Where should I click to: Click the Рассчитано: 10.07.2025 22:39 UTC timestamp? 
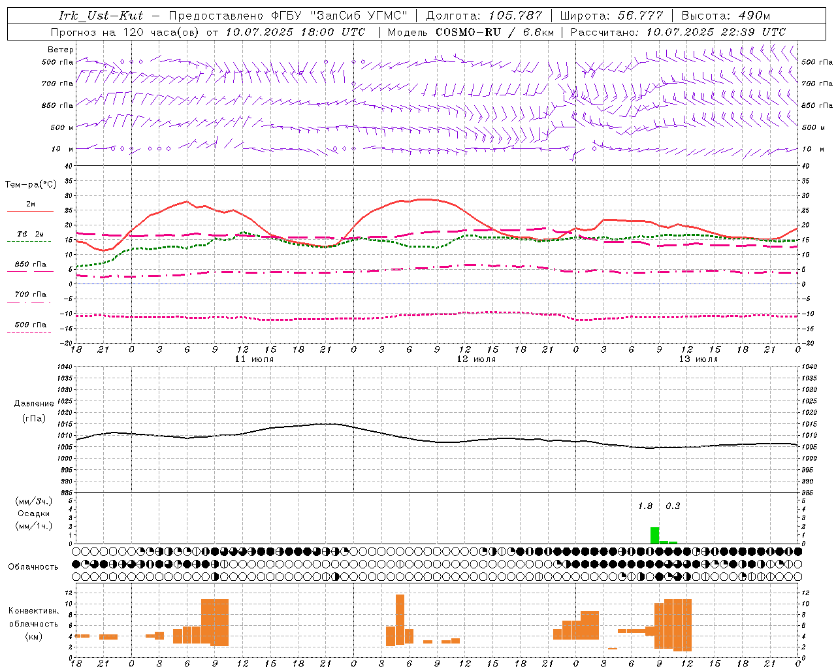coord(678,32)
